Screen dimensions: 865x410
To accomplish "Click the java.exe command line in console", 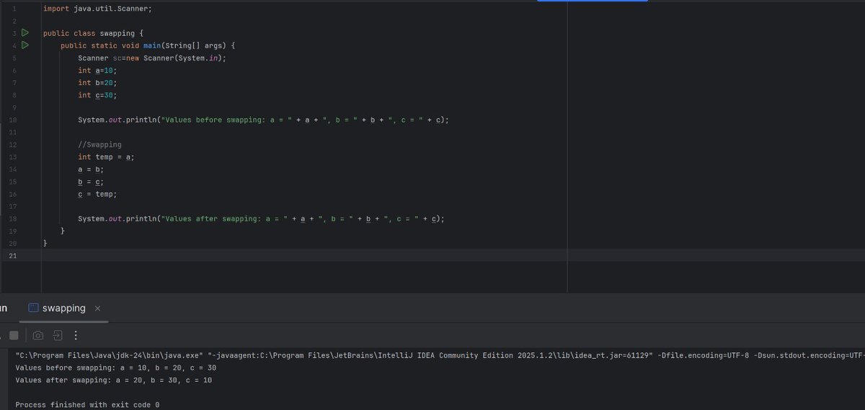I will (x=440, y=355).
